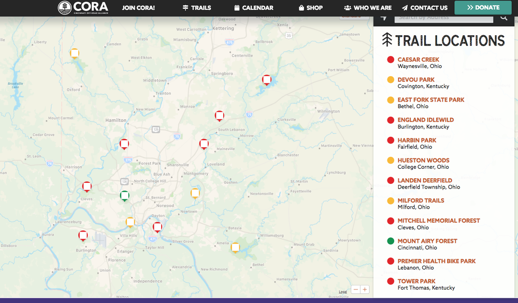Select the yellow map marker near Liberty
This screenshot has width=518, height=303.
[75, 53]
